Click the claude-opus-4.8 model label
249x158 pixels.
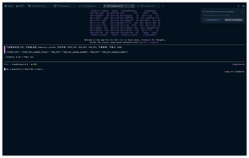tap(20, 64)
